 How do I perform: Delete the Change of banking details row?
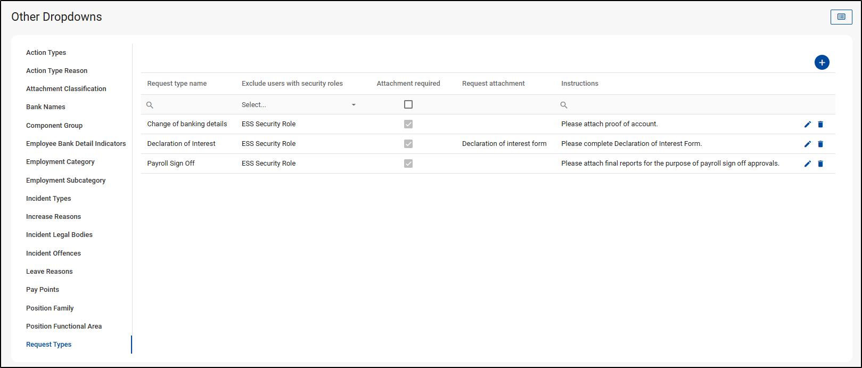[x=820, y=124]
